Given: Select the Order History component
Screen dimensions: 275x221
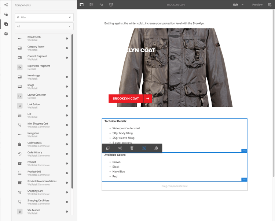Looking at the screenshot, I should [43, 154].
